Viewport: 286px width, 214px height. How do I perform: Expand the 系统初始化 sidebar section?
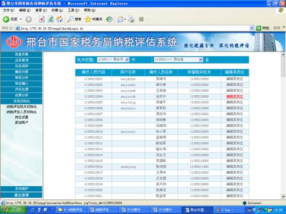[22, 101]
